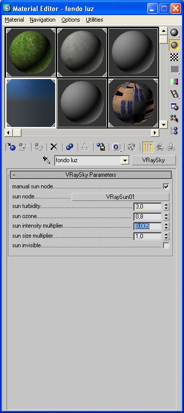Click Sample UV Tiling icon

[174, 70]
